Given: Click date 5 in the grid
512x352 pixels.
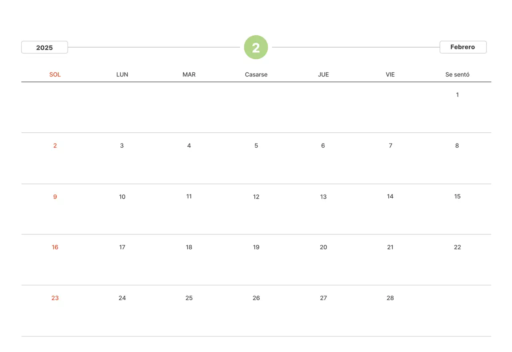Looking at the screenshot, I should 256,146.
